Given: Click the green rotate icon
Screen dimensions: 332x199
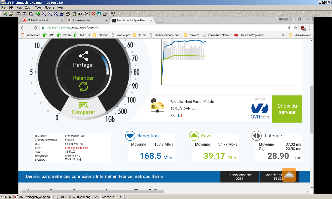Looking at the screenshot, I should coord(38,14).
